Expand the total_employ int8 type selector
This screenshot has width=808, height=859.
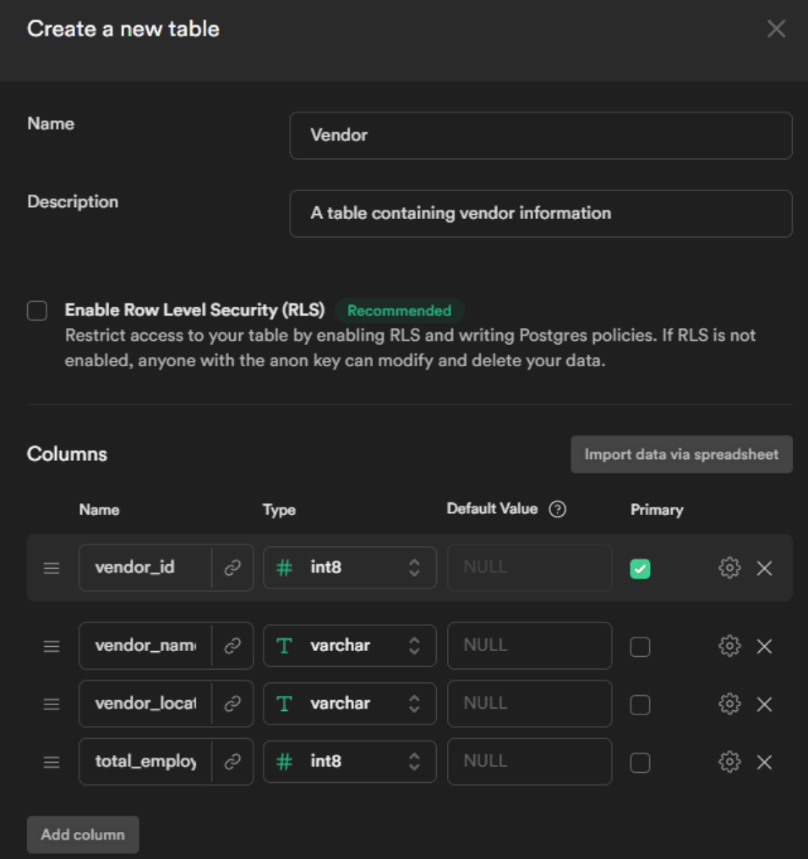[349, 762]
